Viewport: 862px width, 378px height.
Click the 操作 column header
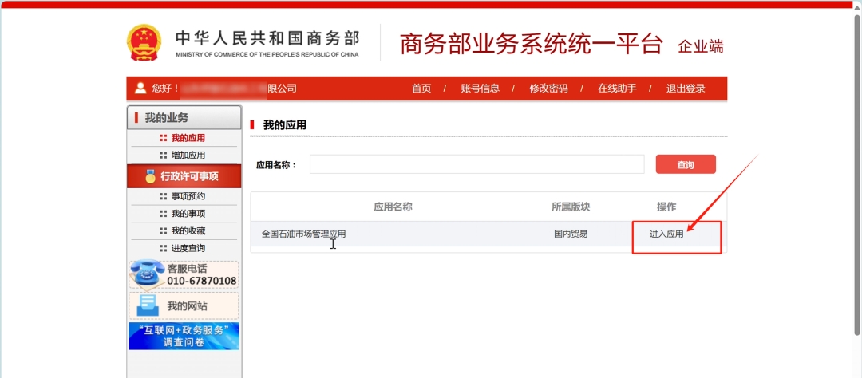pos(666,207)
